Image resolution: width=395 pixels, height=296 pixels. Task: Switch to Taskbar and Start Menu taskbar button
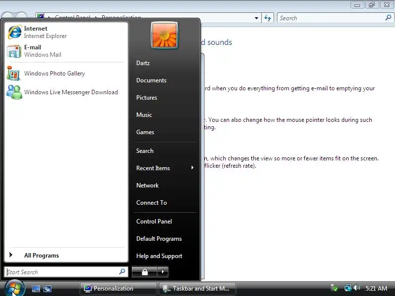(197, 289)
